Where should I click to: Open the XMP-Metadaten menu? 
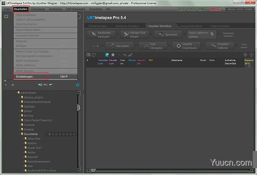(75, 9)
